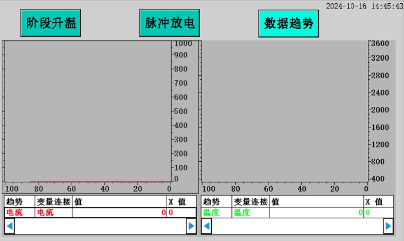Open the 脉冲放电 screen

170,23
